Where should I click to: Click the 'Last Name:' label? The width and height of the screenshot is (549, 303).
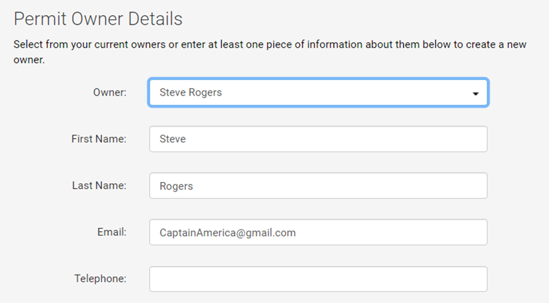(x=99, y=185)
